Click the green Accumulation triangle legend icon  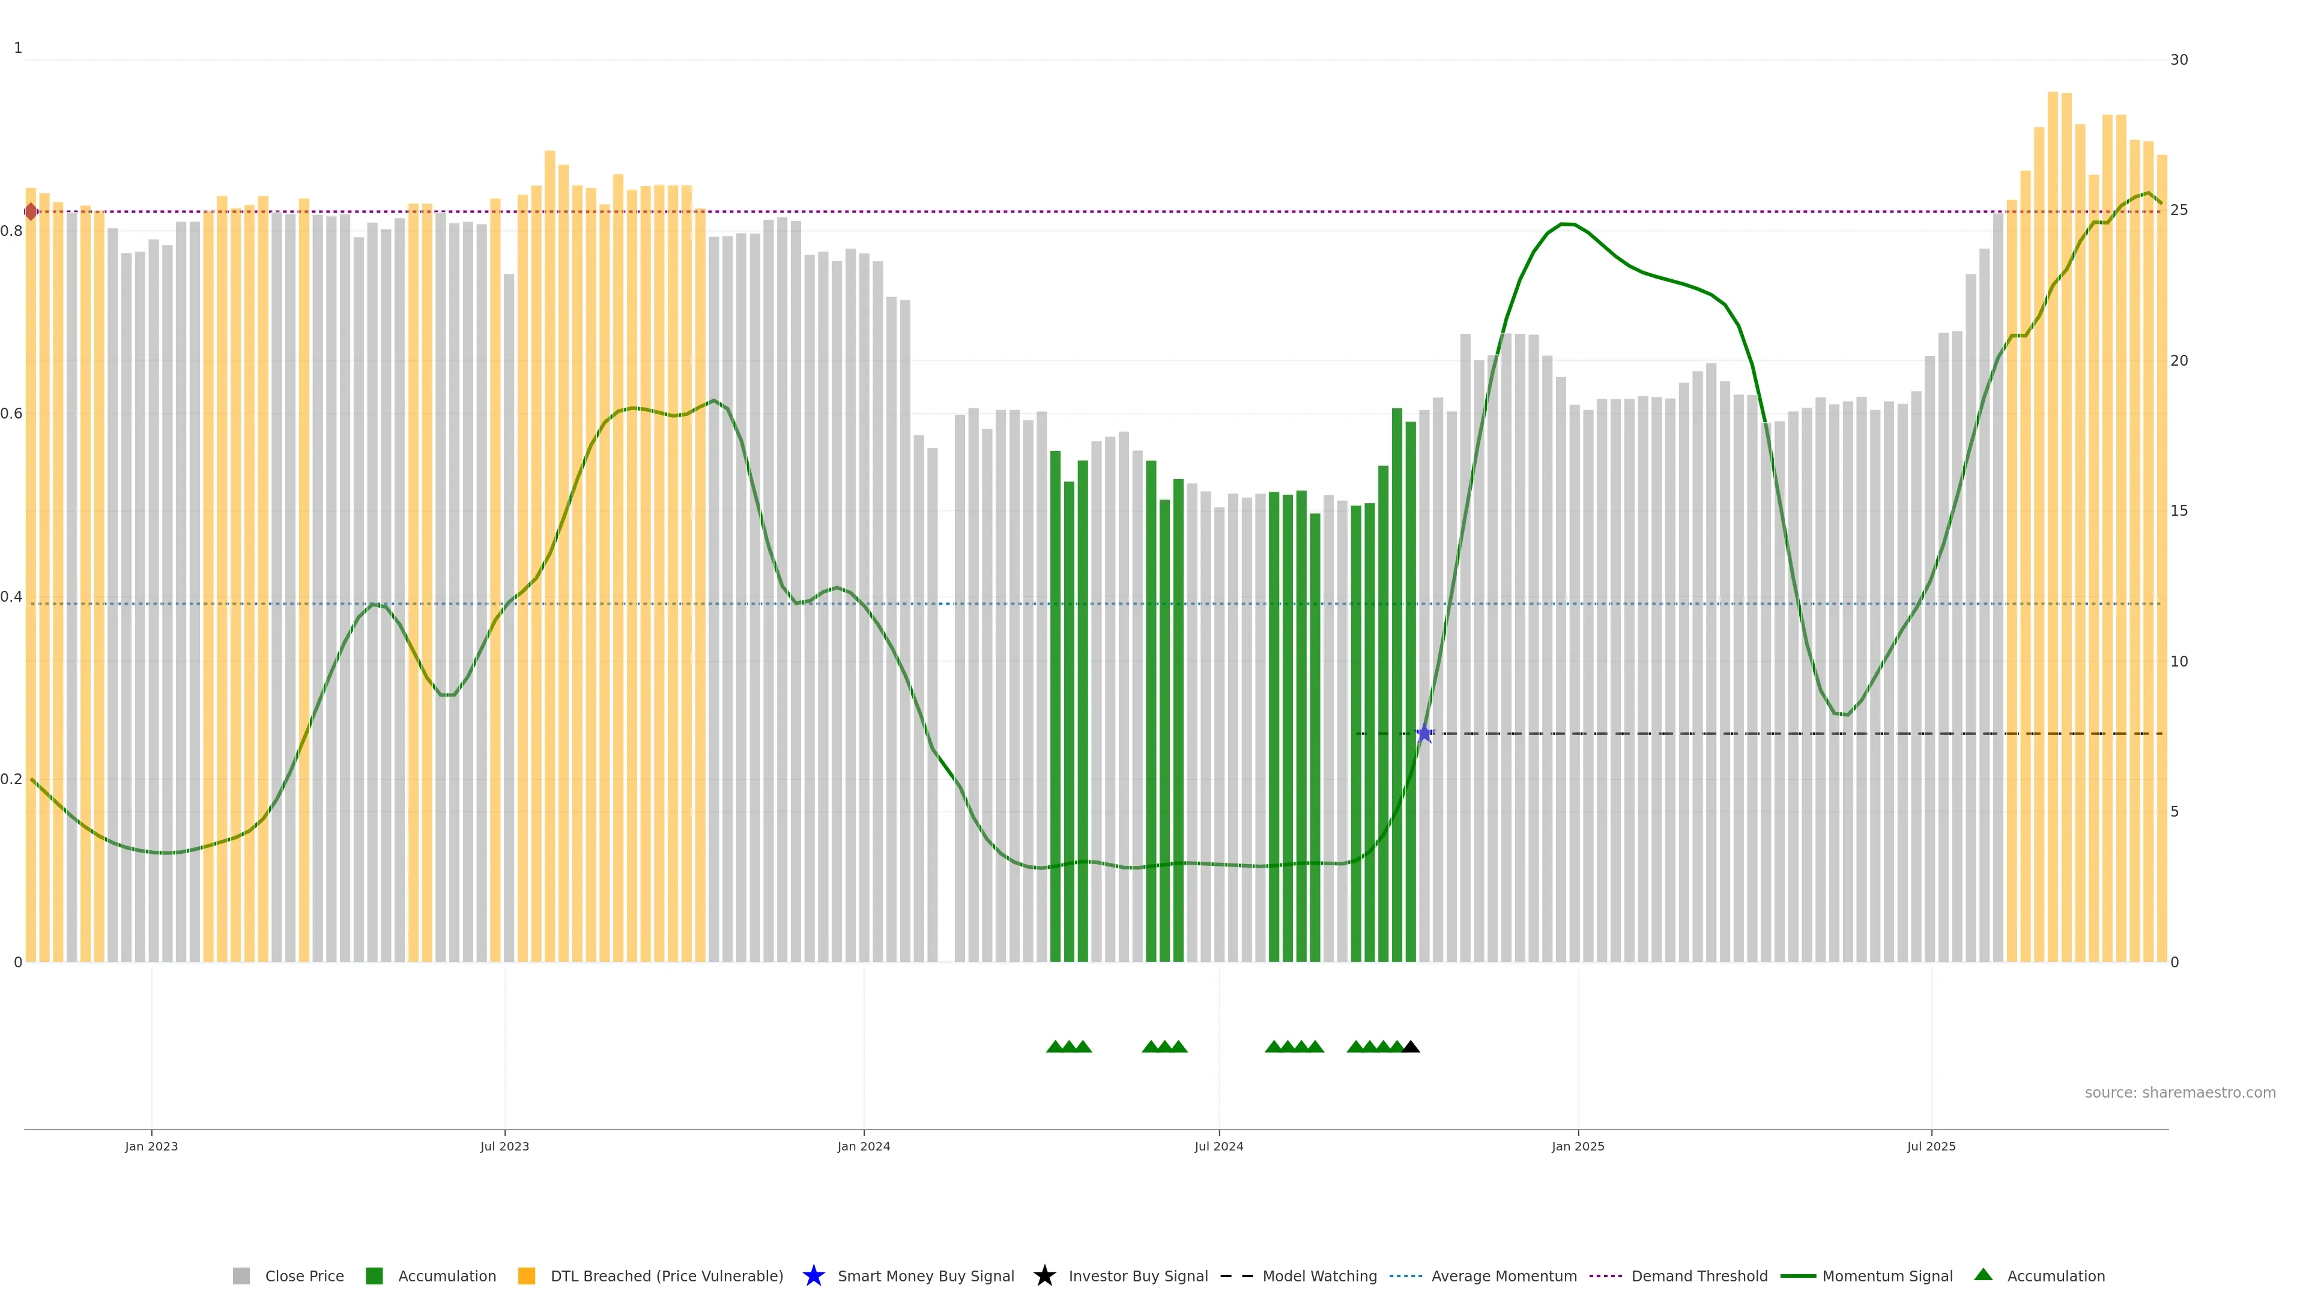click(1983, 1275)
